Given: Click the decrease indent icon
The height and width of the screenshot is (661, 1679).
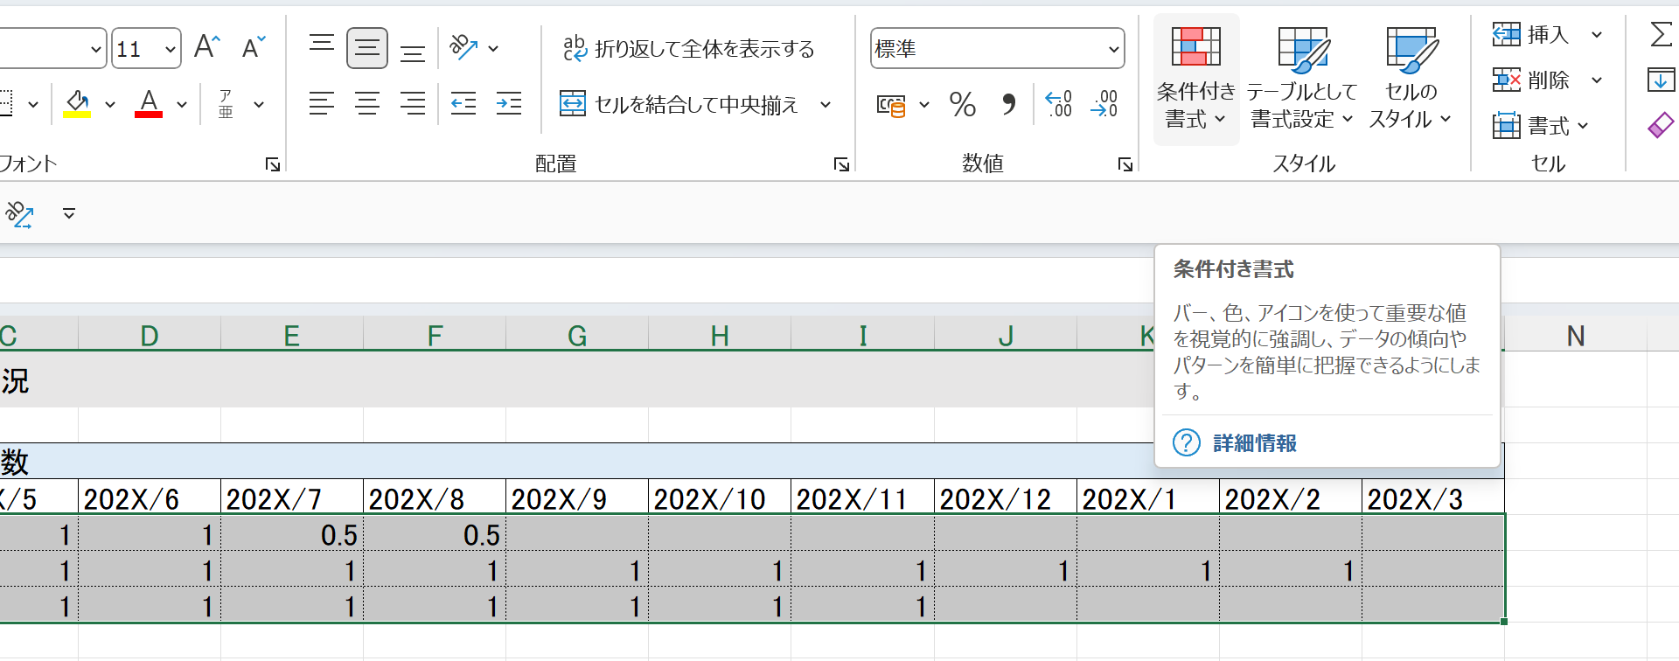Looking at the screenshot, I should [463, 104].
